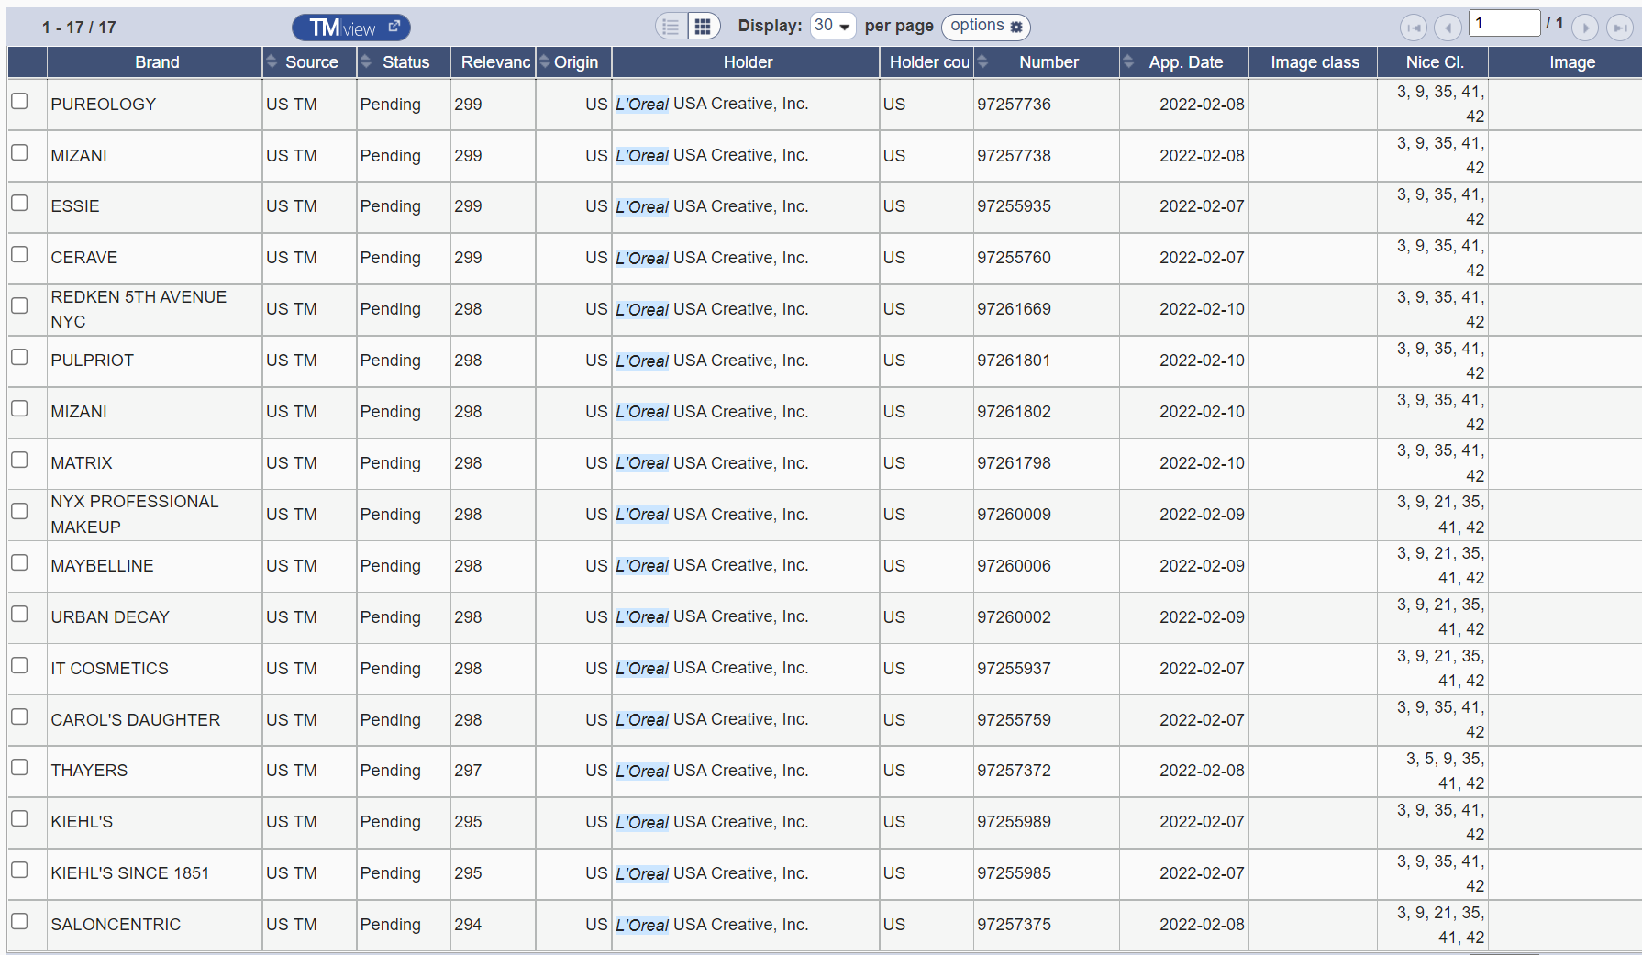This screenshot has width=1642, height=955.
Task: Click application number 97261669
Action: 1014,309
